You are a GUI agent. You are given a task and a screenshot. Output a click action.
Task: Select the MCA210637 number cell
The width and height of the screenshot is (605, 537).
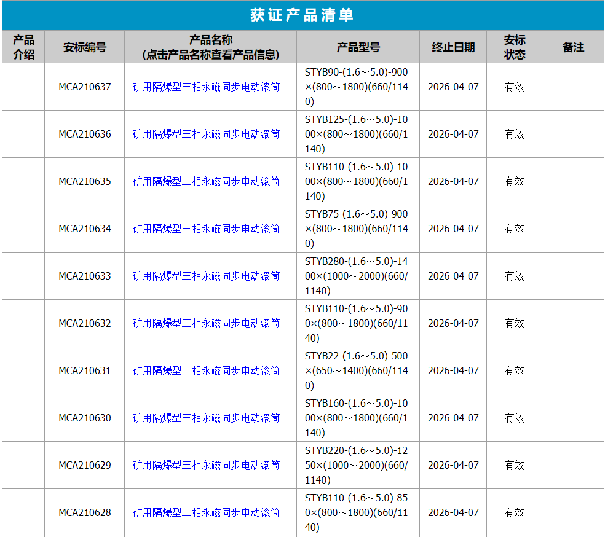click(84, 87)
